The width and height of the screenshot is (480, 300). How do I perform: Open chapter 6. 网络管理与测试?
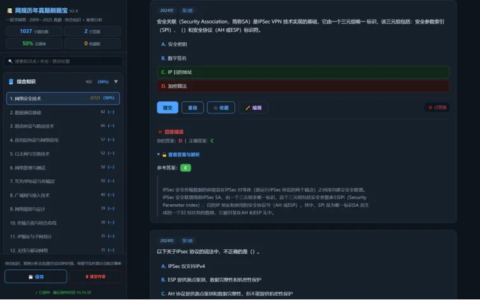[x=63, y=167]
